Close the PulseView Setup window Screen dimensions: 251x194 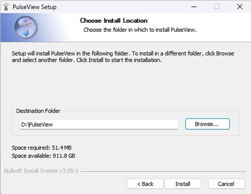pos(240,7)
